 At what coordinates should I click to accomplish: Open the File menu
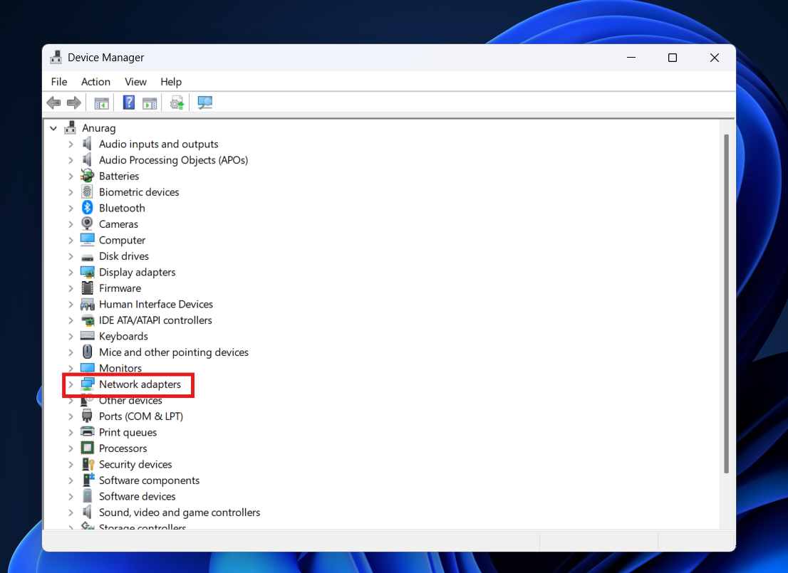point(58,82)
